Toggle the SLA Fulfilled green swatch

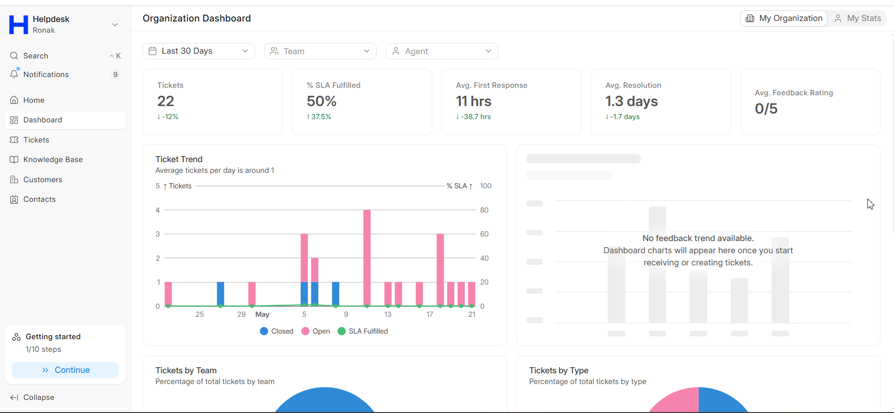[x=342, y=331]
